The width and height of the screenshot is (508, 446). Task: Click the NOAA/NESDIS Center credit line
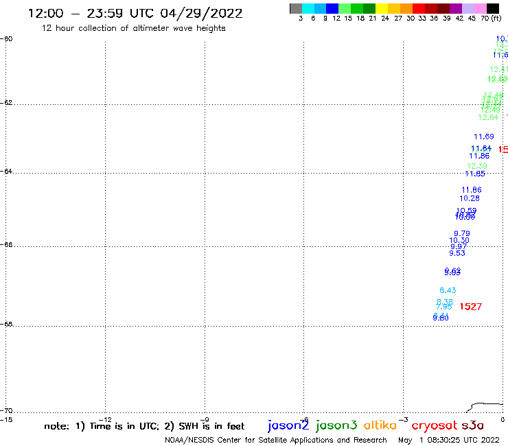coord(276,441)
